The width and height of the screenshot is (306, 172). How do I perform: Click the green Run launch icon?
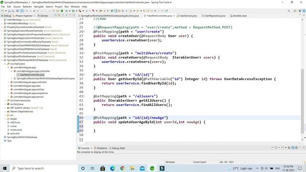73,11
